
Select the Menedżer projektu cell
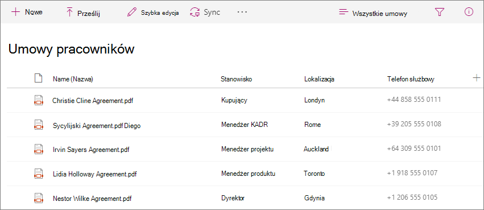(x=247, y=149)
